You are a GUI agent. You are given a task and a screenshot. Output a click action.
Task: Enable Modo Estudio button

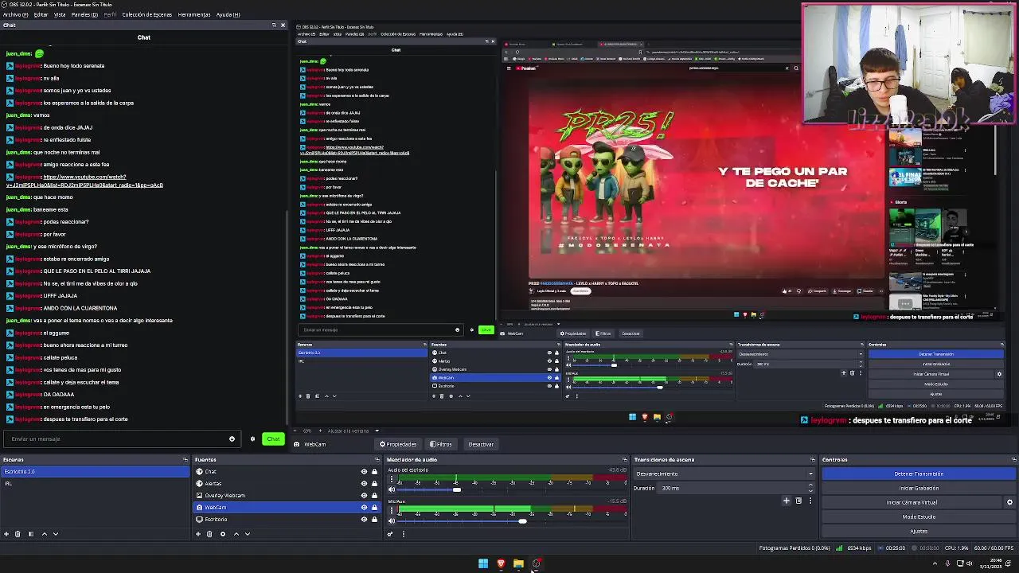point(919,516)
